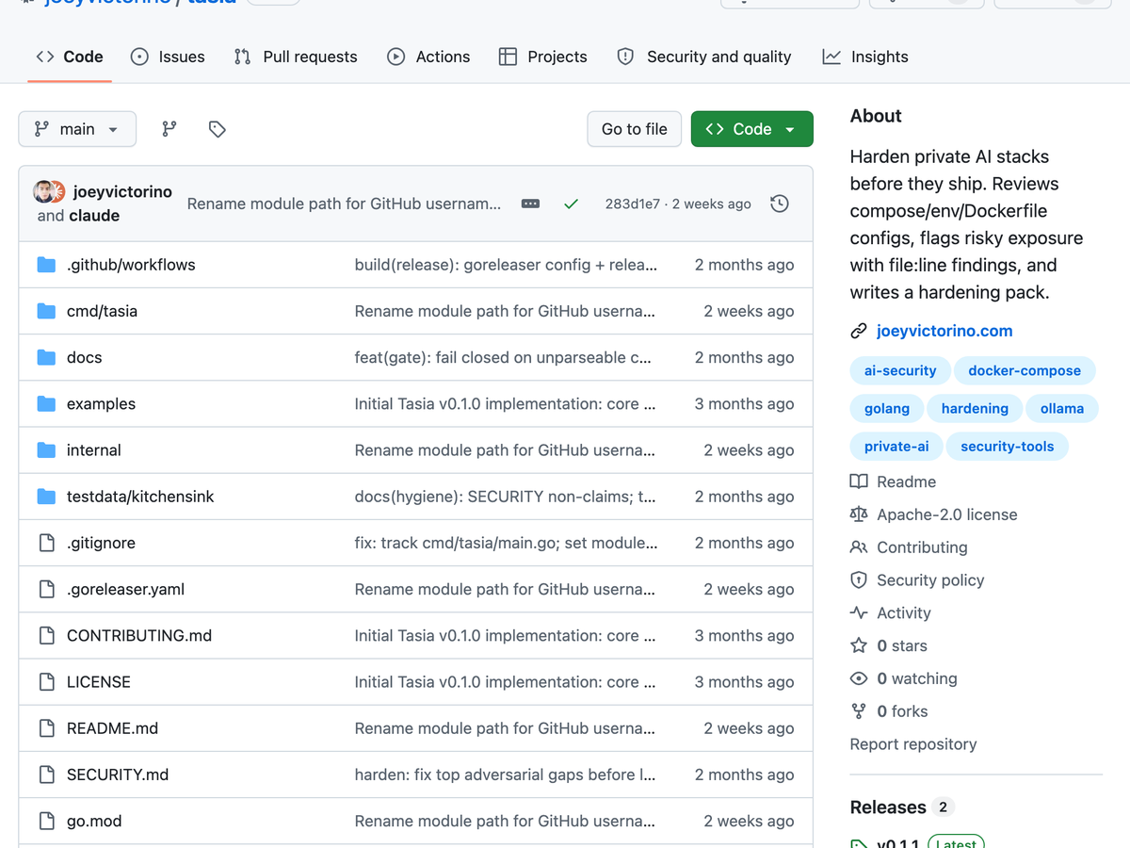Viewport: 1130px width, 848px height.
Task: Click the Apache-2.0 license scale icon
Action: click(x=859, y=514)
